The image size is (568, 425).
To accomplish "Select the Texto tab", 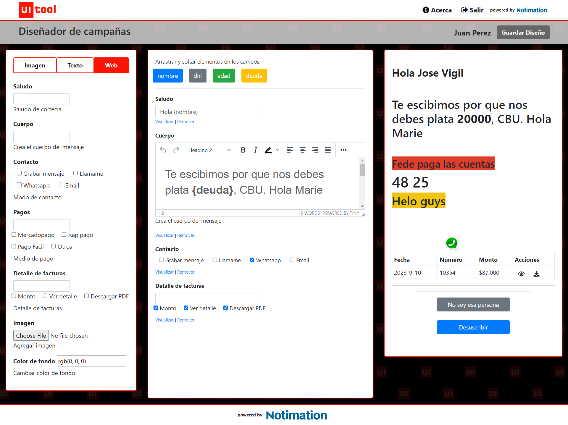I will tap(75, 65).
